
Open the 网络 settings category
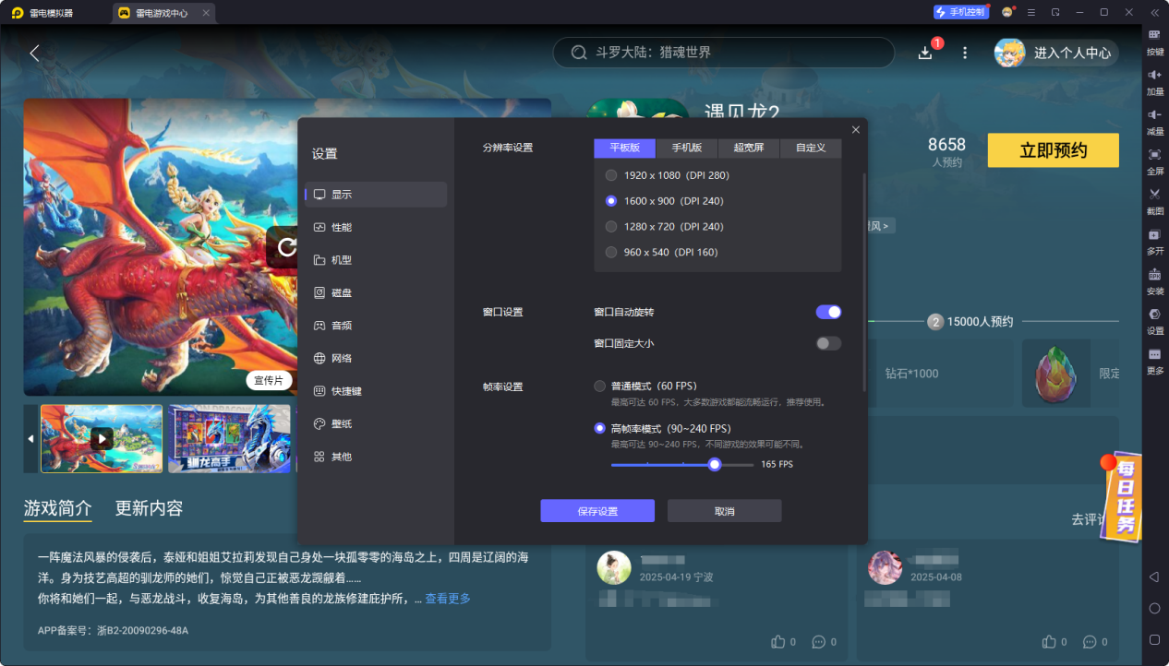click(x=376, y=358)
